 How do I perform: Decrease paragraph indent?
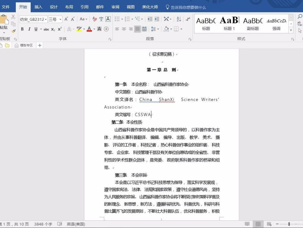(150, 19)
